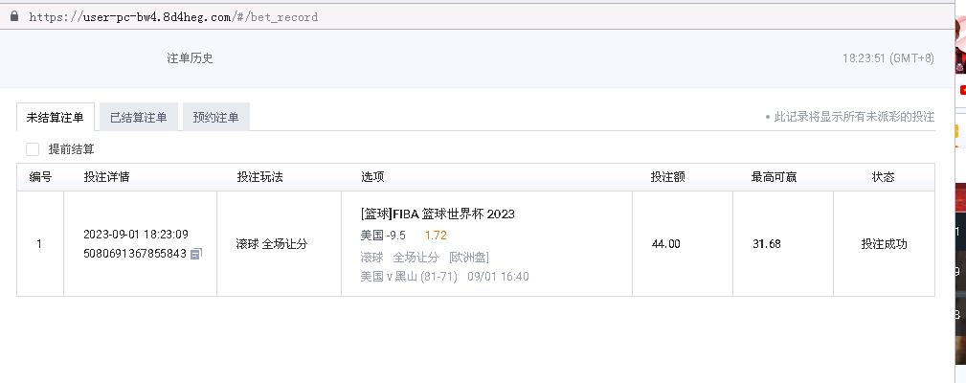Click the FIBA 篮球世界杯 2023 event title
966x383 pixels.
[x=438, y=214]
